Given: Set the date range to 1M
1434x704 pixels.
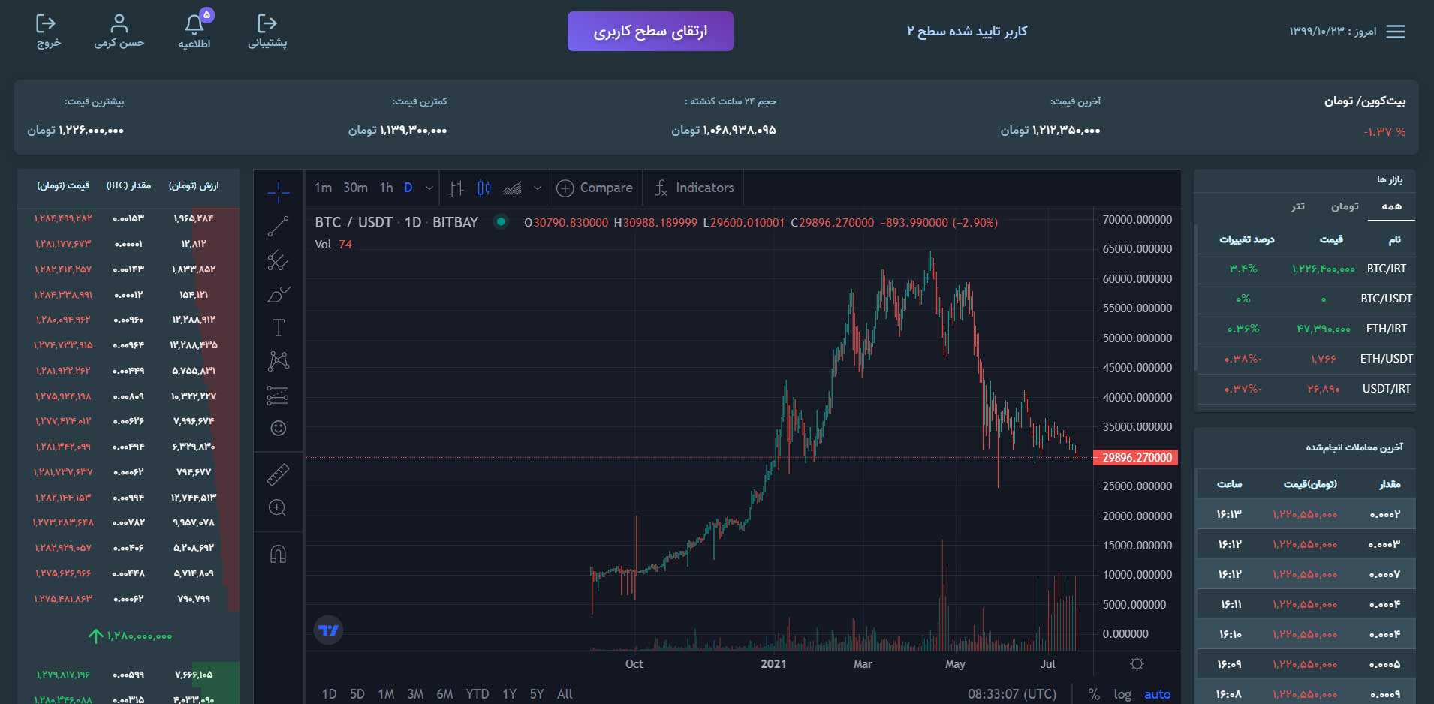Looking at the screenshot, I should click(386, 694).
